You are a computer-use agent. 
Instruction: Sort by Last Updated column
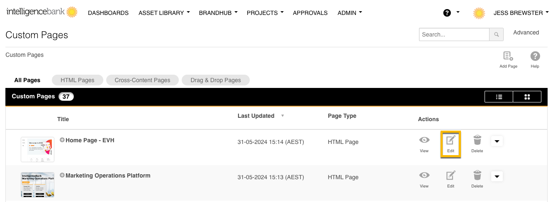point(256,116)
